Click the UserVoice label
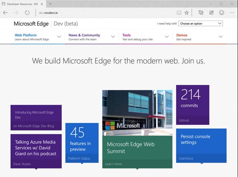The height and width of the screenshot is (177, 238). [x=186, y=158]
